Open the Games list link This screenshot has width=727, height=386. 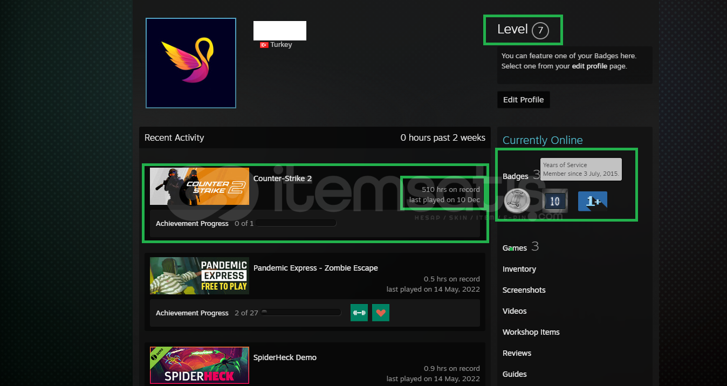point(515,248)
